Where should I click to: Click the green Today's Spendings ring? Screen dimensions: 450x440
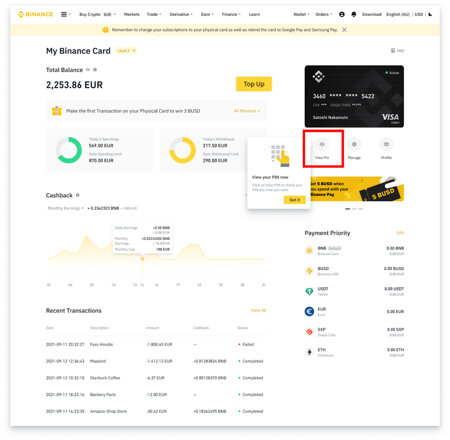(x=69, y=150)
